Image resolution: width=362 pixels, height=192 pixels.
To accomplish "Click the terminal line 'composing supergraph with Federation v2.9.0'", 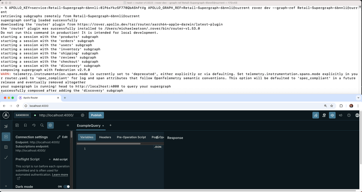I will pos(45,70).
